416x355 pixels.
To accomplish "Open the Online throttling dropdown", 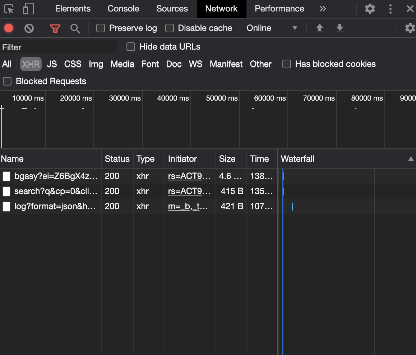I will click(x=272, y=28).
